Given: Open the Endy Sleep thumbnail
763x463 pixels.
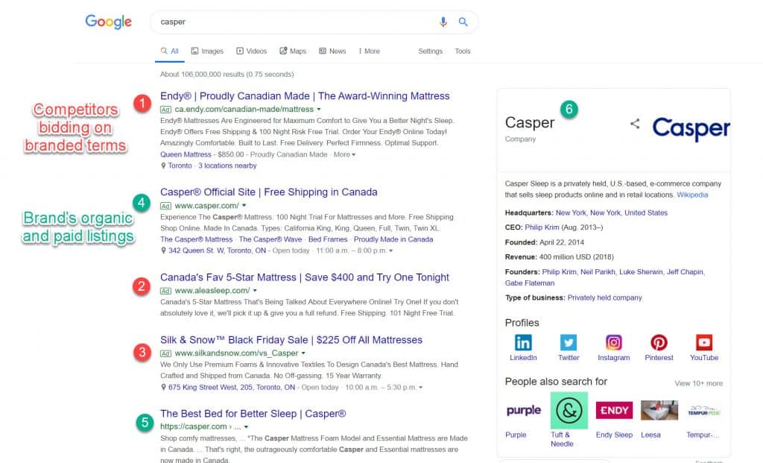Looking at the screenshot, I should (x=614, y=410).
